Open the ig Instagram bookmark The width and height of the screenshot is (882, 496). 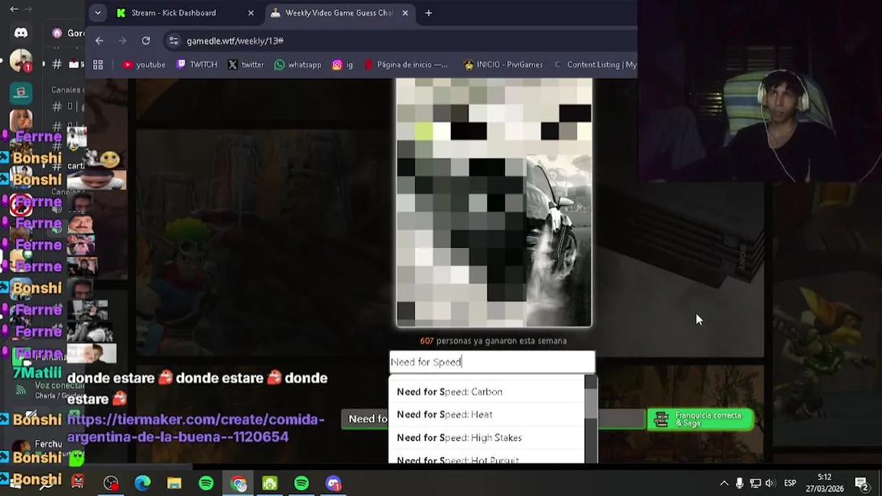(342, 65)
